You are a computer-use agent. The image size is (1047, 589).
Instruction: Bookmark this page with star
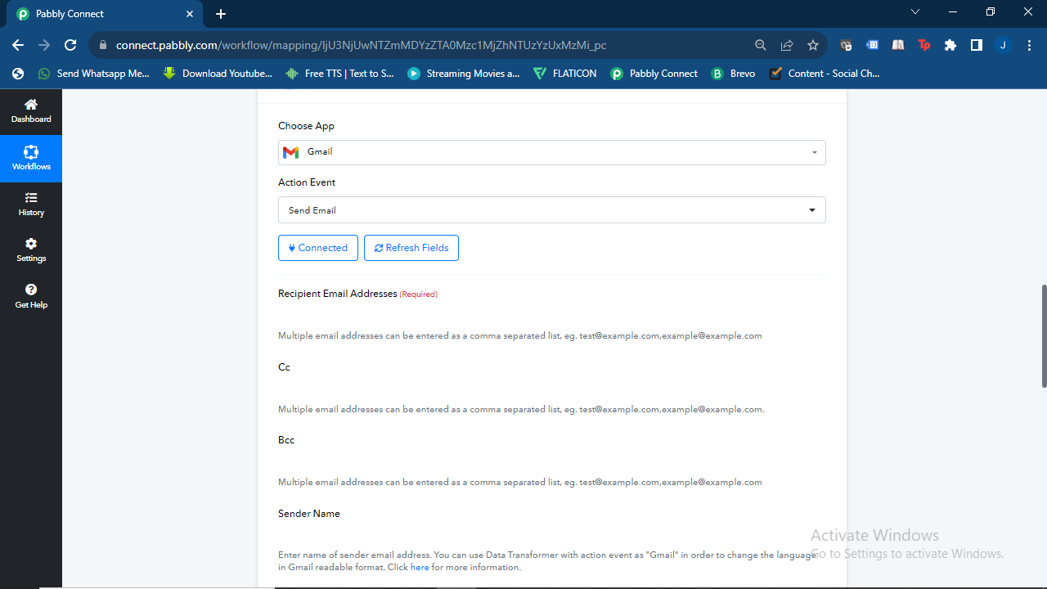coord(813,45)
